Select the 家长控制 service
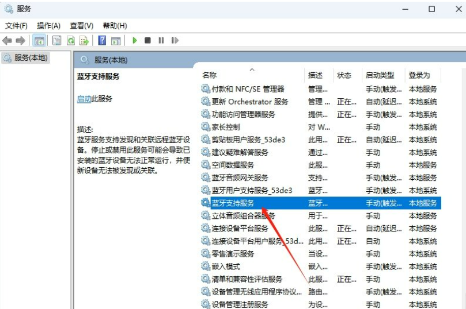The height and width of the screenshot is (309, 466). tap(320, 127)
